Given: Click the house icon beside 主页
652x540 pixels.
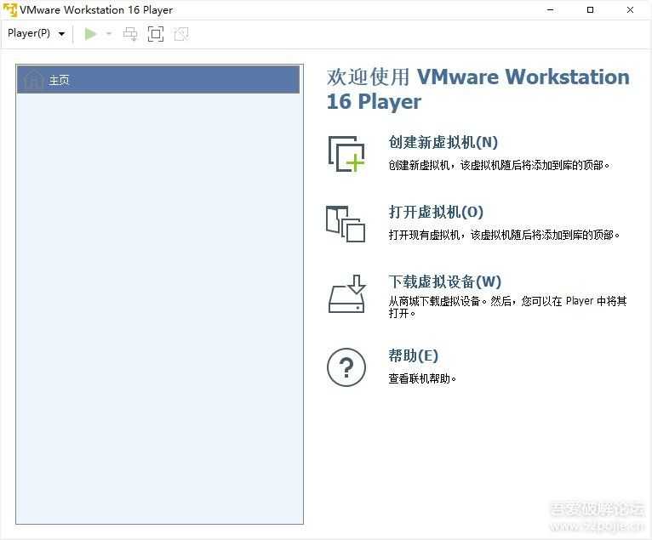Looking at the screenshot, I should pyautogui.click(x=33, y=80).
